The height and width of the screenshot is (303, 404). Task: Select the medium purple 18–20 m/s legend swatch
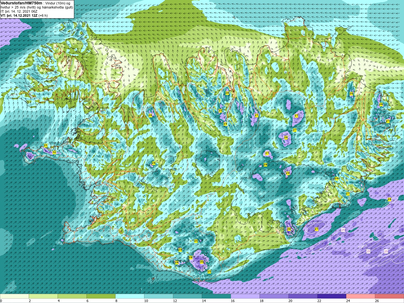coord(274,296)
